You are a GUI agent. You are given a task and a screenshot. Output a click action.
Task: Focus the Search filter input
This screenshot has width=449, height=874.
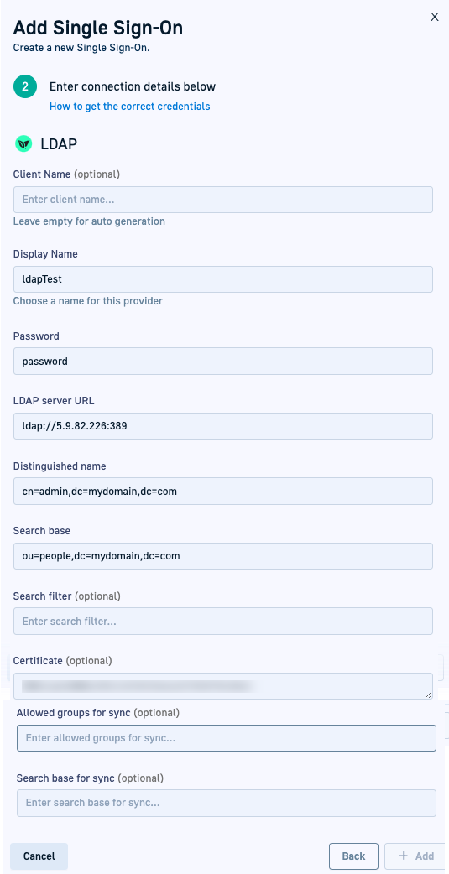pyautogui.click(x=223, y=621)
